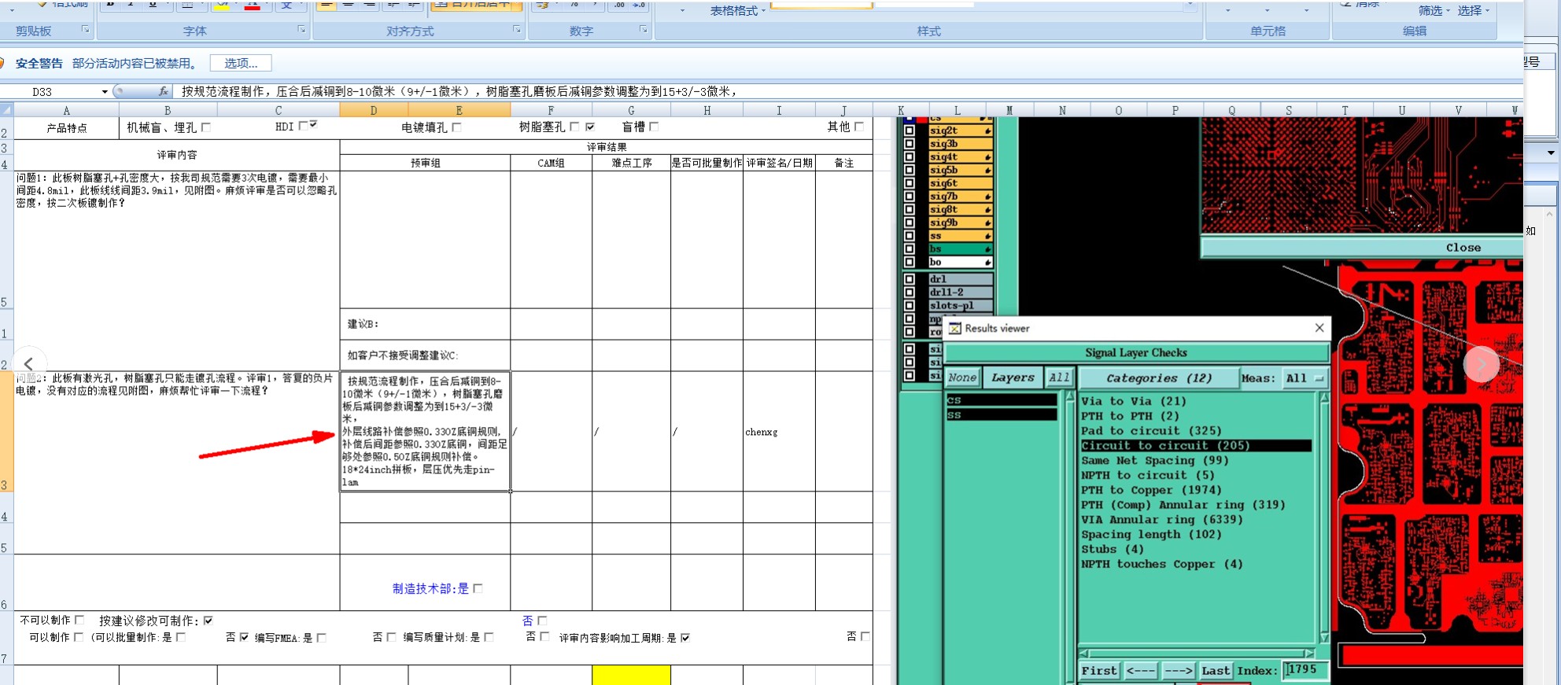The image size is (1561, 685).
Task: Open the 筛选 filter dropdown in ribbon
Action: 1434,10
